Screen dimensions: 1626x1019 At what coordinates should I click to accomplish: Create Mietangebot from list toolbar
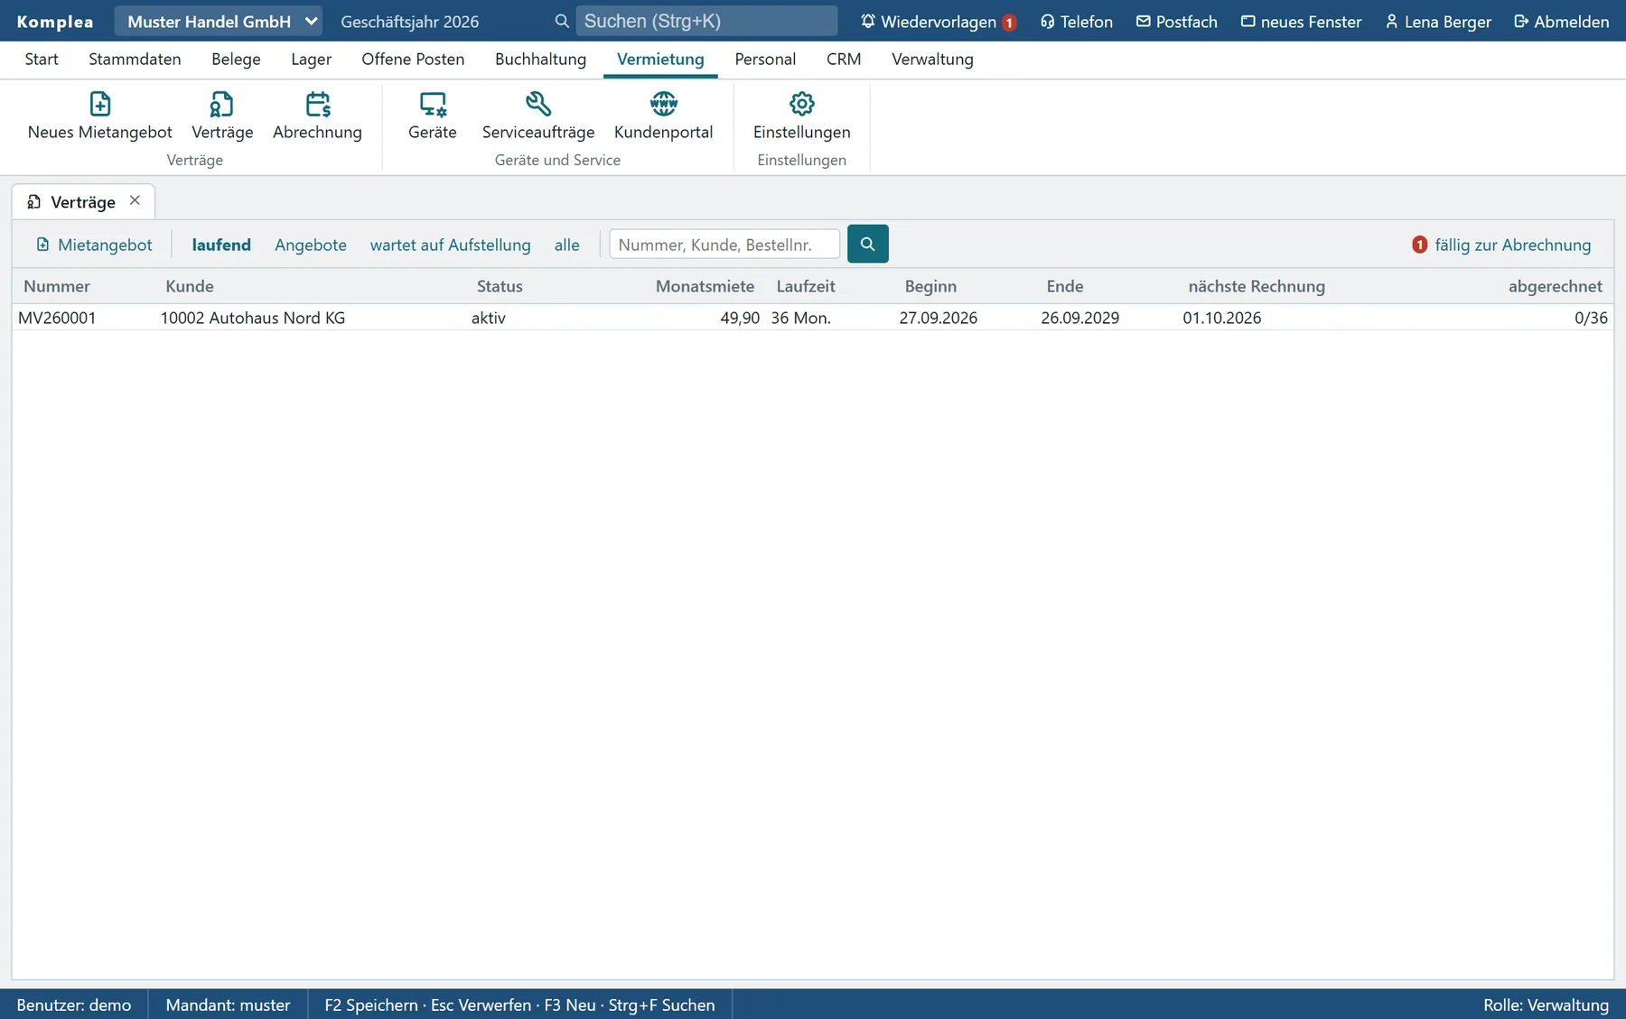94,245
